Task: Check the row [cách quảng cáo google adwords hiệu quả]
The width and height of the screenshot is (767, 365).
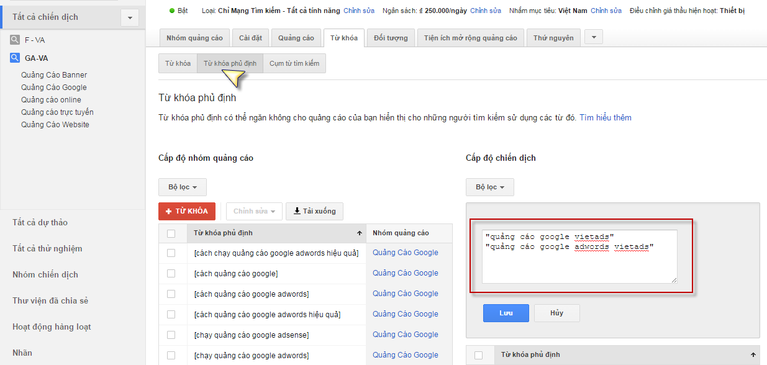Action: tap(171, 314)
